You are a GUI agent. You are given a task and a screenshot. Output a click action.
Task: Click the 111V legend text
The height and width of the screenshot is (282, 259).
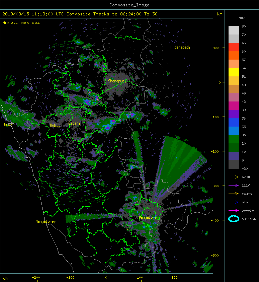(x=246, y=186)
